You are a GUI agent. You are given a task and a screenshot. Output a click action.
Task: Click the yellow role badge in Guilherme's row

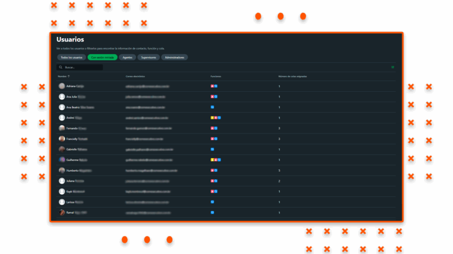(x=212, y=159)
